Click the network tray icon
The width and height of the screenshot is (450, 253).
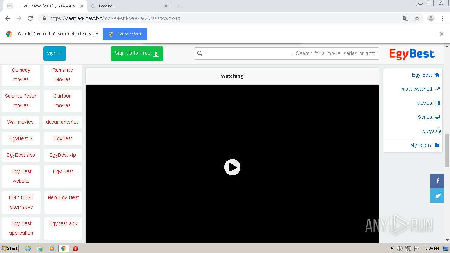coord(408,248)
